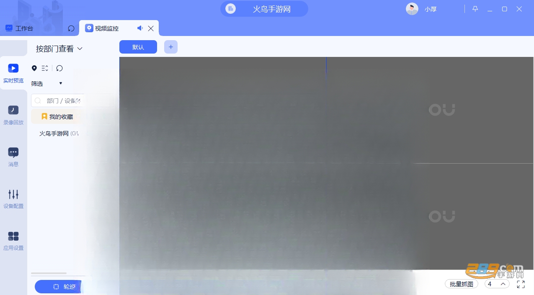The height and width of the screenshot is (295, 534).
Task: Open the 消息 messages section
Action: 13,157
